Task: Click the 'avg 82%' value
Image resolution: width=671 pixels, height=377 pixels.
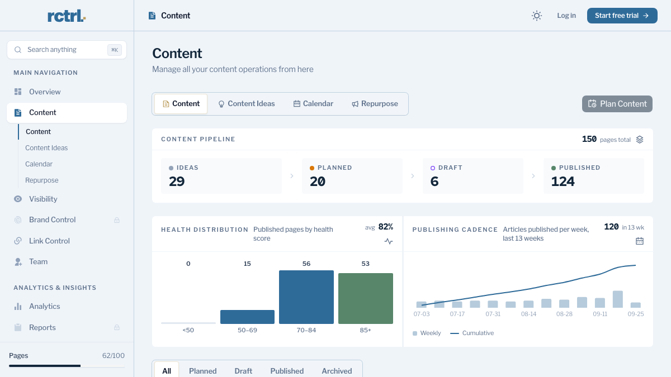Action: tap(379, 227)
